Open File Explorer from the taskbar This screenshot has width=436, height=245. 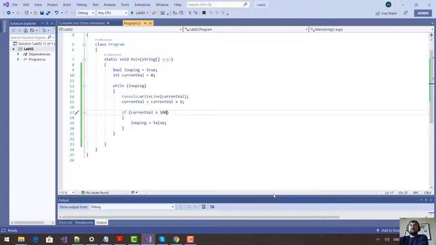21,239
